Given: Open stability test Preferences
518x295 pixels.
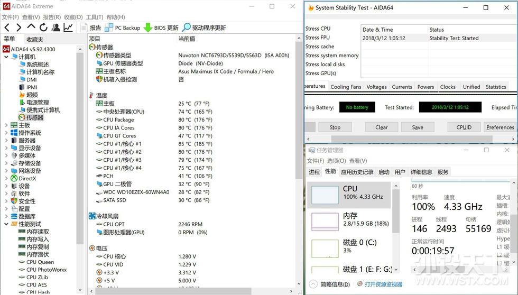Looking at the screenshot, I should tap(500, 127).
